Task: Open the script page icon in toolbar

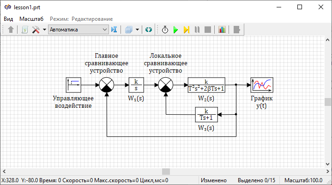Action: 24,30
